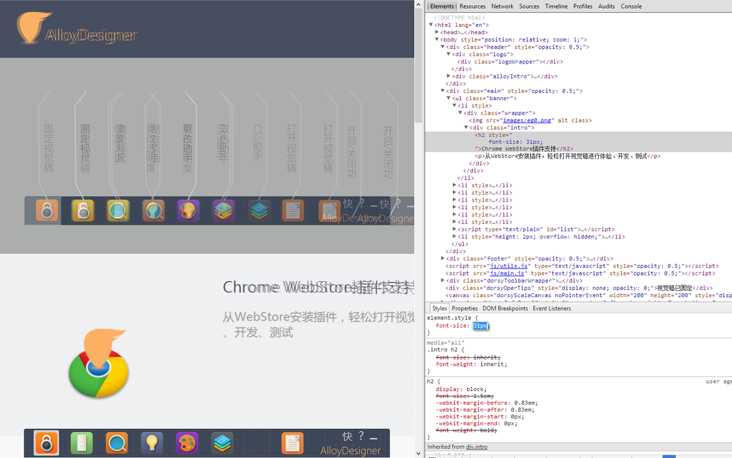Expand the div class="footer" node

pyautogui.click(x=443, y=259)
